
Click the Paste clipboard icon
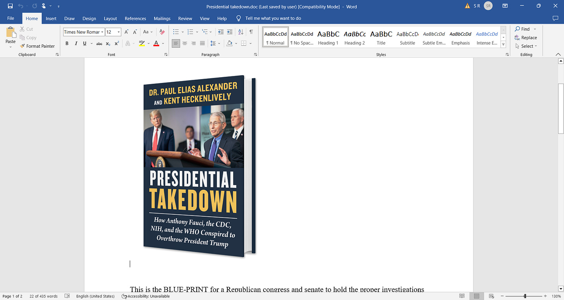(x=10, y=32)
